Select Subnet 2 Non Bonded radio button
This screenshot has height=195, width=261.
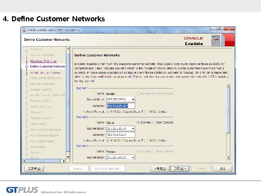(154, 122)
